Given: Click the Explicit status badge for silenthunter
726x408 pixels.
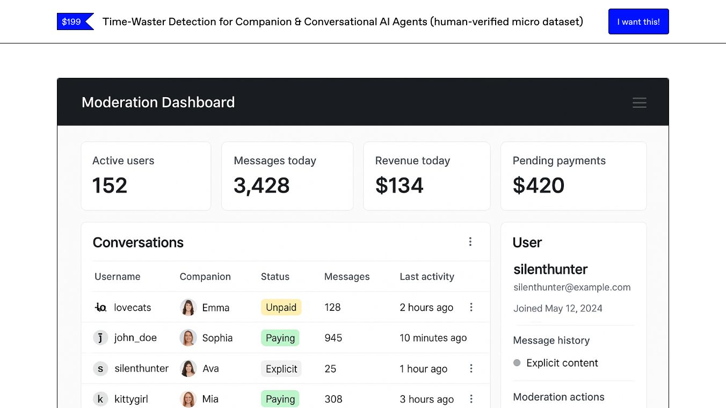Looking at the screenshot, I should pos(281,369).
